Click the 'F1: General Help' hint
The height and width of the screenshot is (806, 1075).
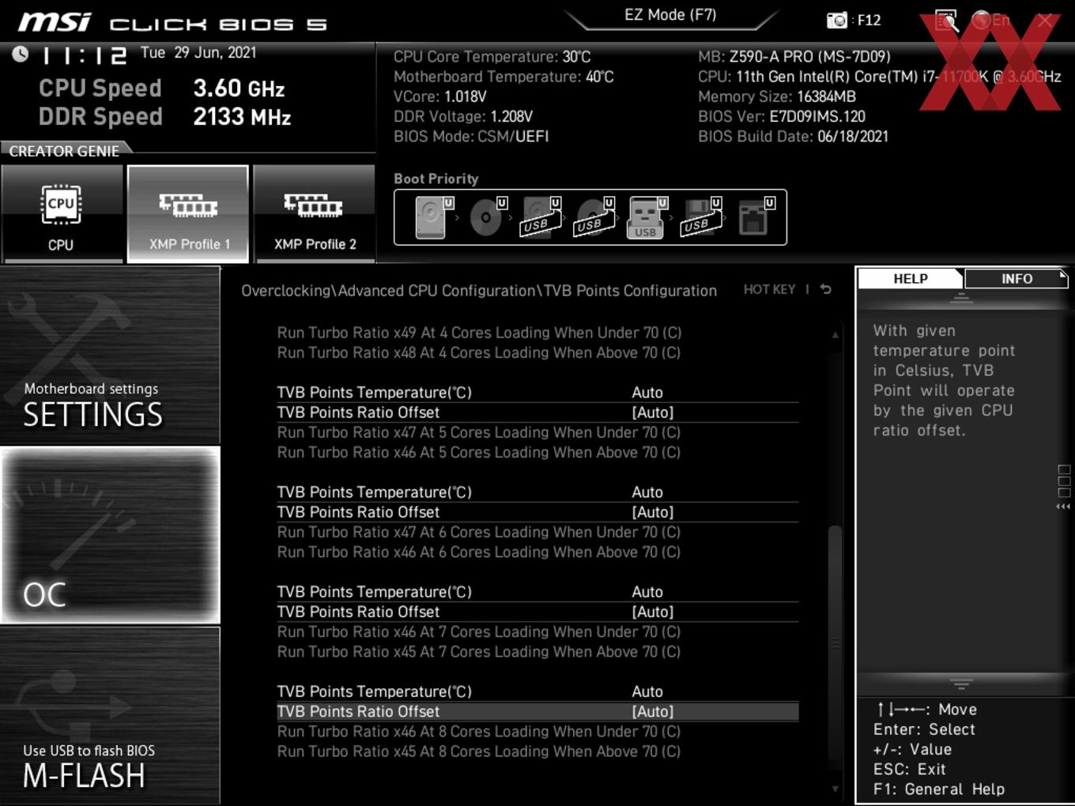click(939, 789)
